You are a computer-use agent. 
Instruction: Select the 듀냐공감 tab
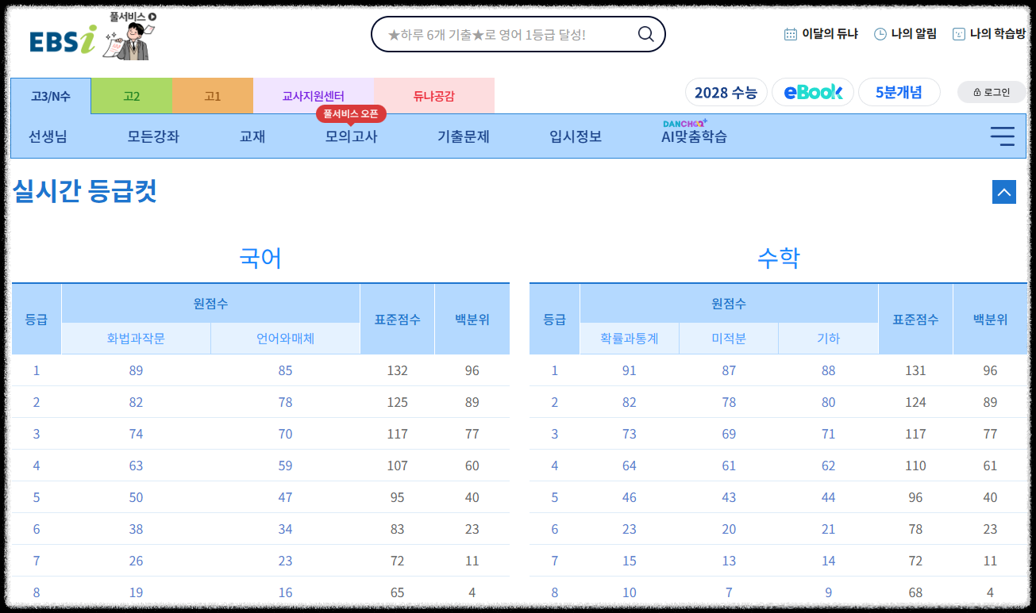(x=434, y=95)
